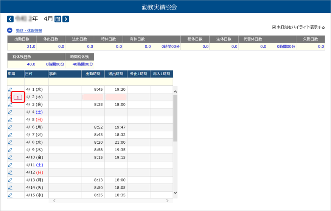Click the 退出時刻 column header
The width and height of the screenshot is (331, 211).
pyautogui.click(x=116, y=74)
